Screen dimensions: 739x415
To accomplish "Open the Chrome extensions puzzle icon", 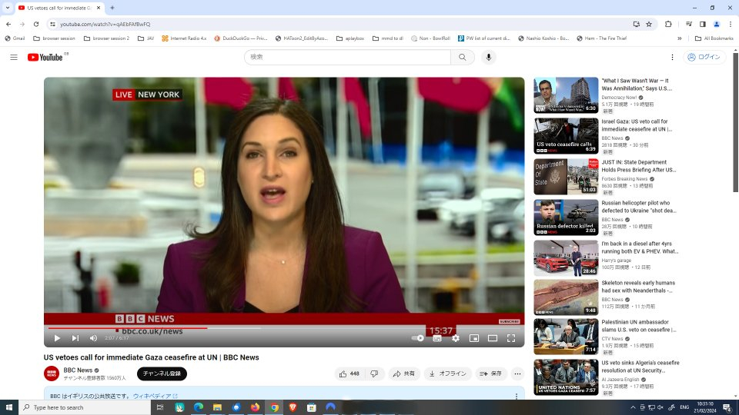I will tap(668, 24).
